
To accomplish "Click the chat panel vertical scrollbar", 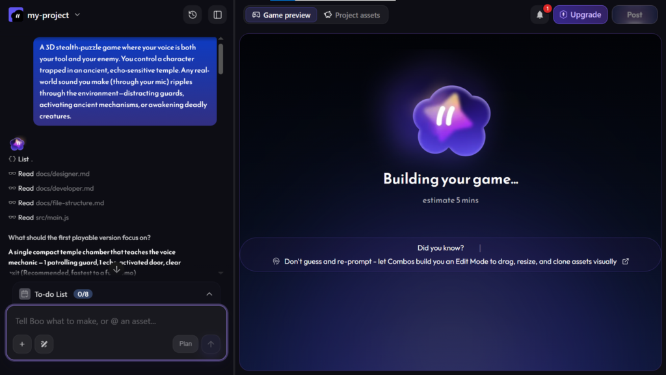I will tap(221, 59).
